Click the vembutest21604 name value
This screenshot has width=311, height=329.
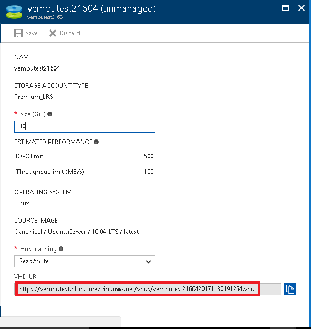[37, 68]
